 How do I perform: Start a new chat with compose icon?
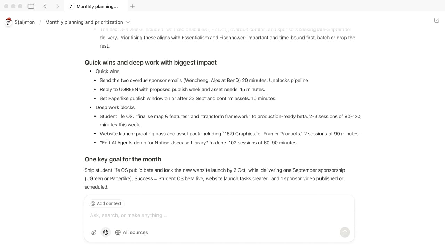pos(437,20)
